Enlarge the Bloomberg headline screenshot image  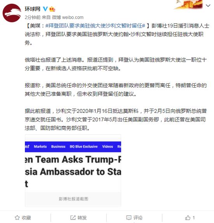click(x=73, y=163)
